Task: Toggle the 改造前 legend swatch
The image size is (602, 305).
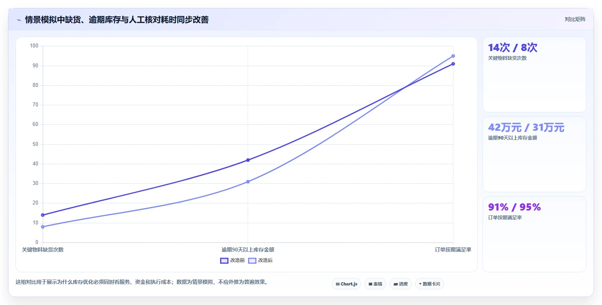Action: tap(224, 260)
